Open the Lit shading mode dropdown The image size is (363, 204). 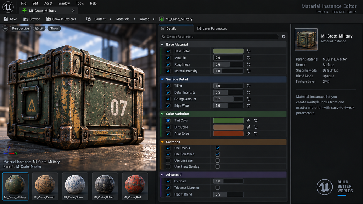(x=39, y=28)
